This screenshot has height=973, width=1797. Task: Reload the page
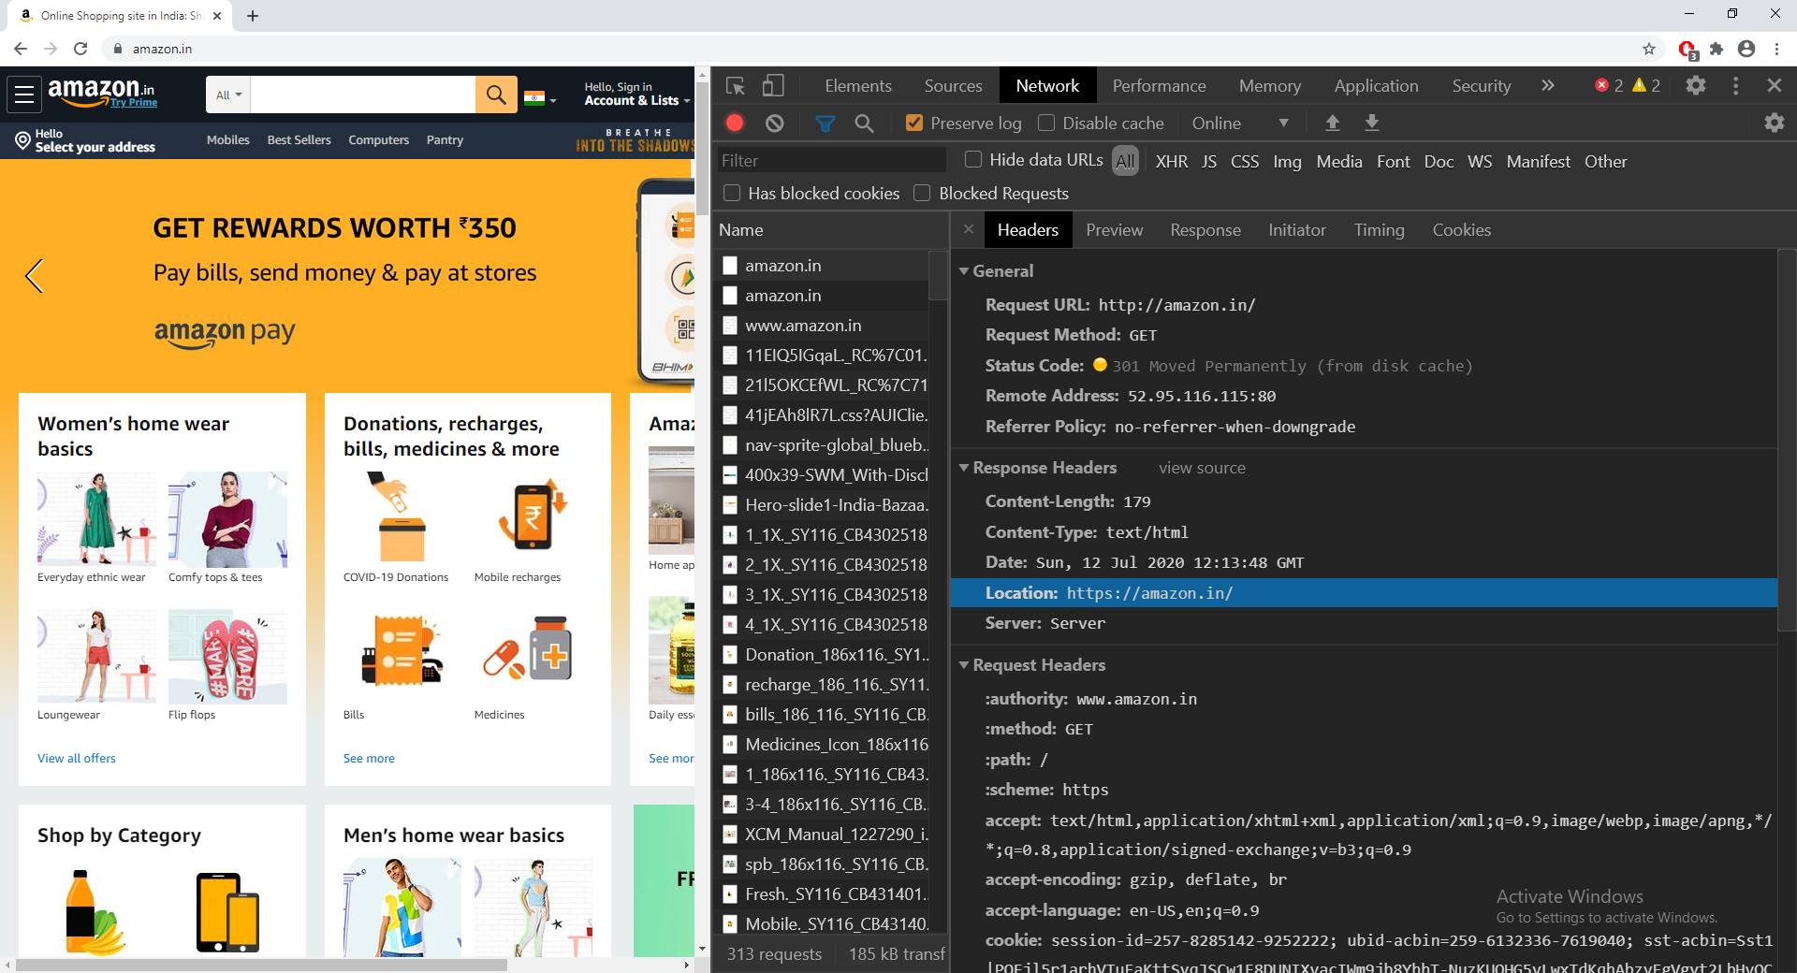[x=80, y=49]
